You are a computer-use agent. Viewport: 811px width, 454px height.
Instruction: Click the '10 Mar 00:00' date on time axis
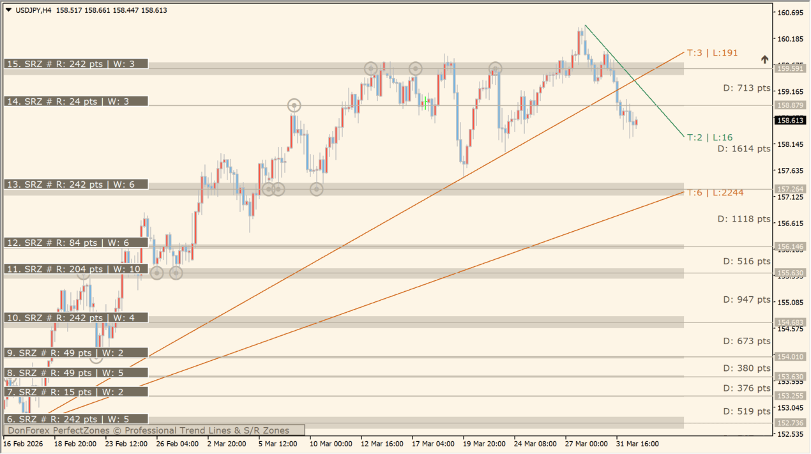point(330,443)
